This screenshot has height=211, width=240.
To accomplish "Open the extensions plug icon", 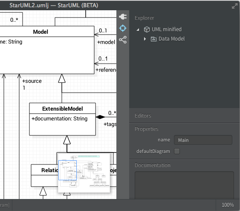I will point(123,17).
